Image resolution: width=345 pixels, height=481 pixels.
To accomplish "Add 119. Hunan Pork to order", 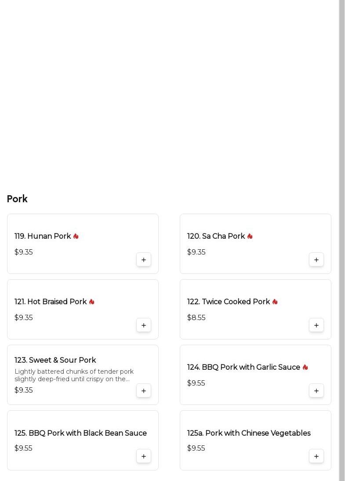I will pos(144,260).
